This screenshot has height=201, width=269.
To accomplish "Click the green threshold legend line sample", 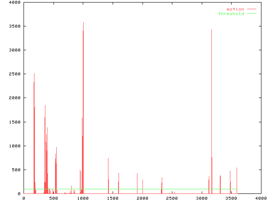I will (x=252, y=14).
